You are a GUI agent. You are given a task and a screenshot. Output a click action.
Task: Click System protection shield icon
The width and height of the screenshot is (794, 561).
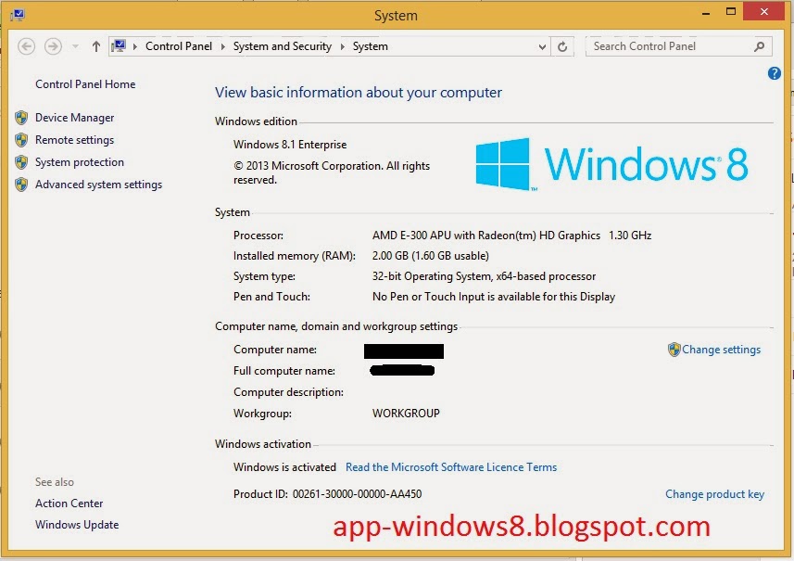(21, 162)
